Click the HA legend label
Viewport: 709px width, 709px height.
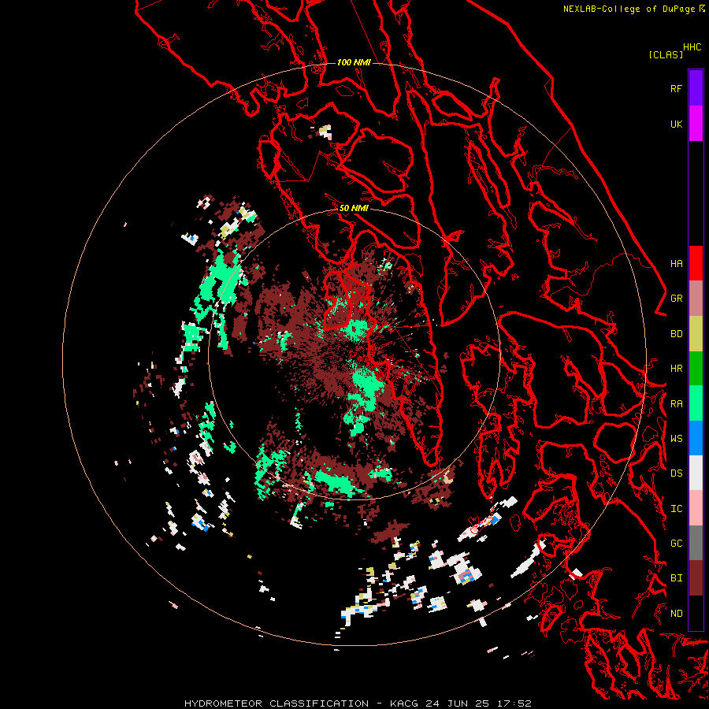pyautogui.click(x=676, y=264)
